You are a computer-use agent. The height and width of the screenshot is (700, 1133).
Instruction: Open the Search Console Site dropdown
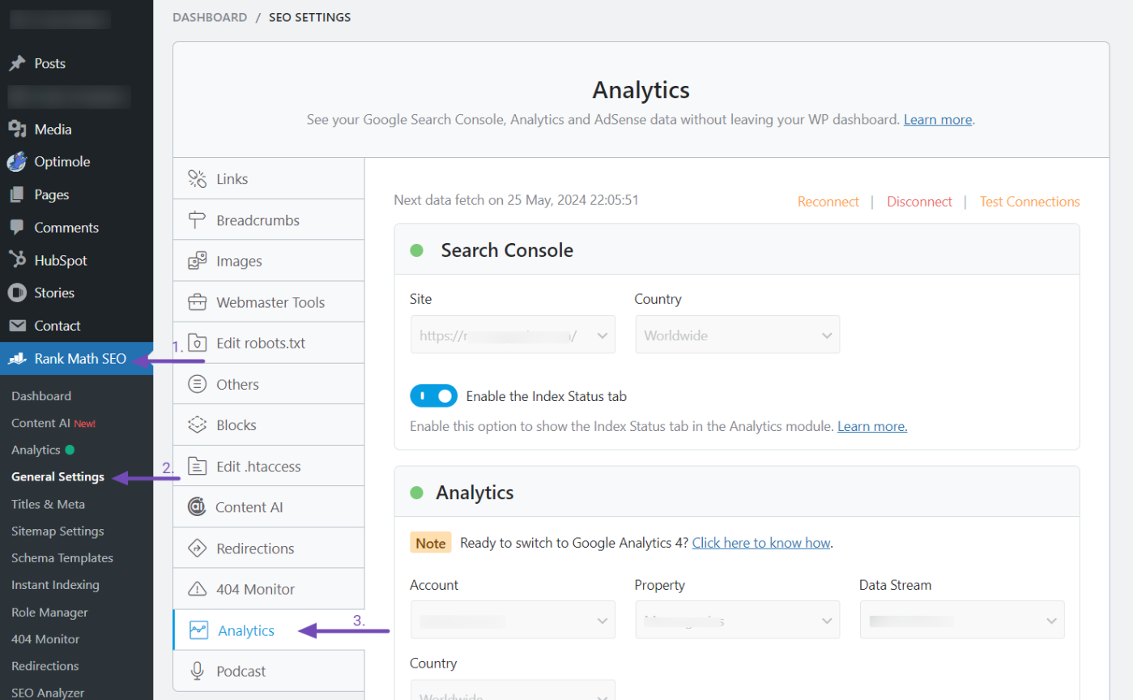tap(513, 335)
